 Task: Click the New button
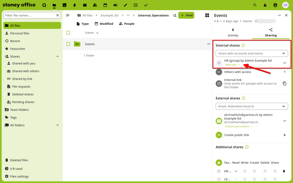click(186, 15)
